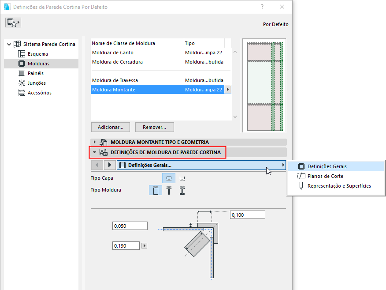Select Molduras in the sidebar
Viewport: 386px width, 290px height.
click(x=41, y=64)
